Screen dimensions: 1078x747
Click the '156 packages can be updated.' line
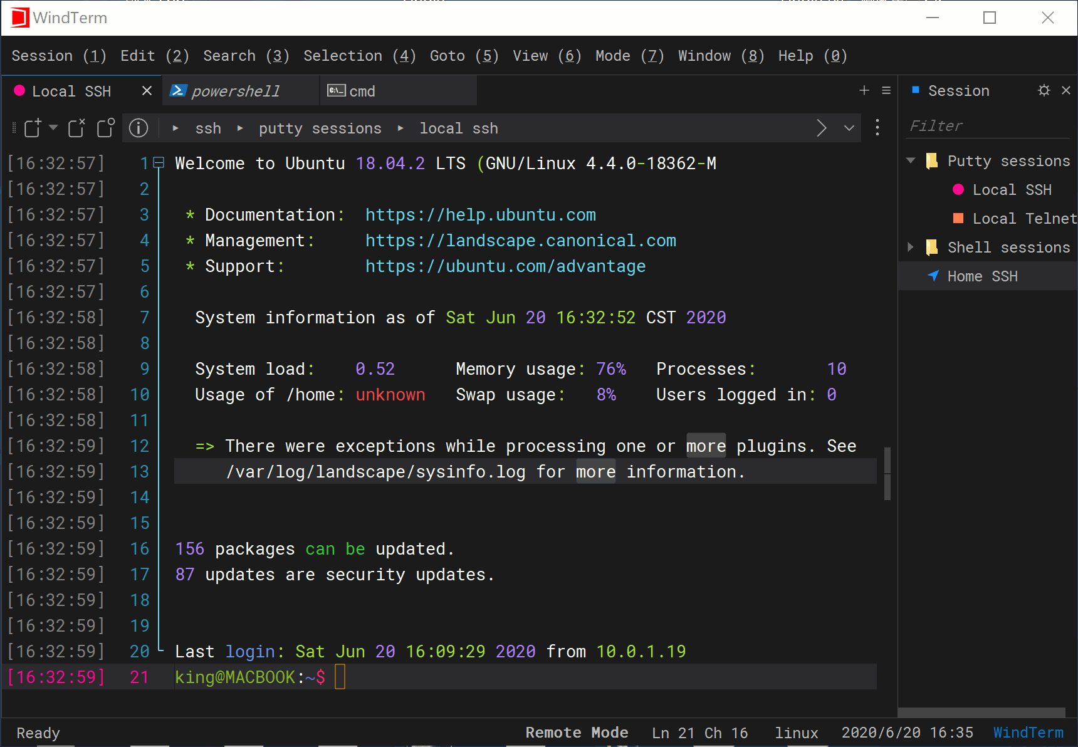click(x=315, y=549)
